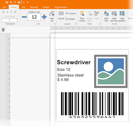Image resolution: width=133 pixels, height=126 pixels.
Task: Click the Undo arrow icon
Action: tap(11, 2)
